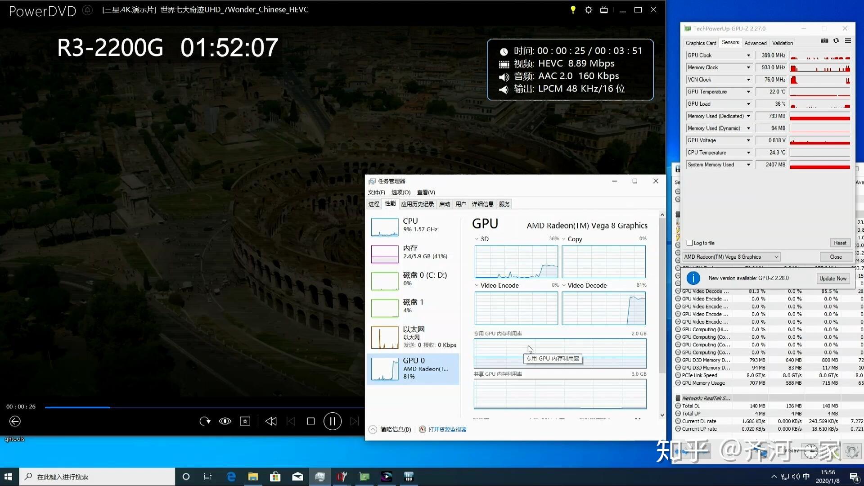Select 磁盘 1 performance item

coord(413,308)
